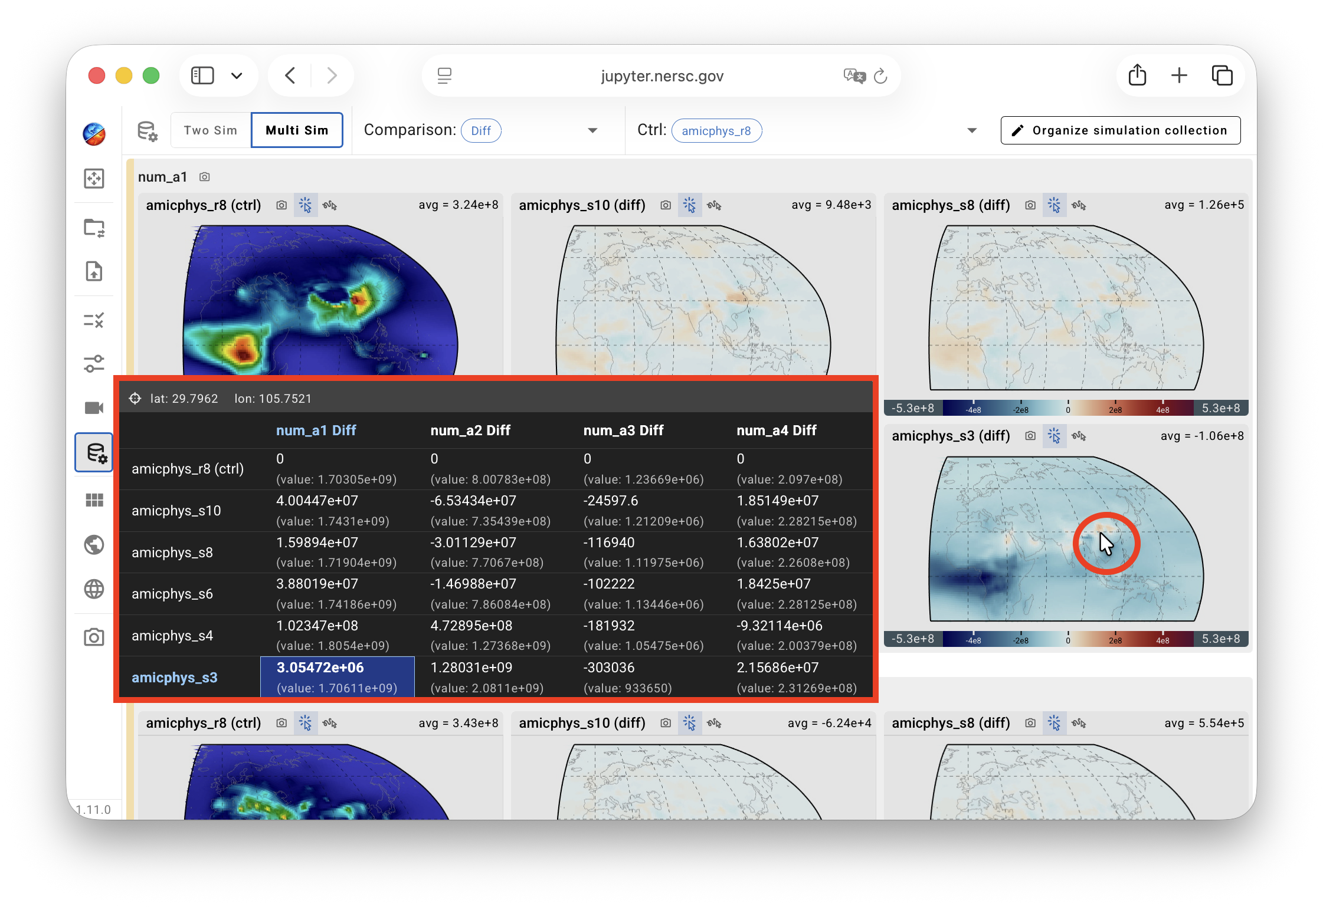Click the amicphys_r8 chip in the Ctrl selector
Screen dimensions: 1323x907
tap(716, 131)
